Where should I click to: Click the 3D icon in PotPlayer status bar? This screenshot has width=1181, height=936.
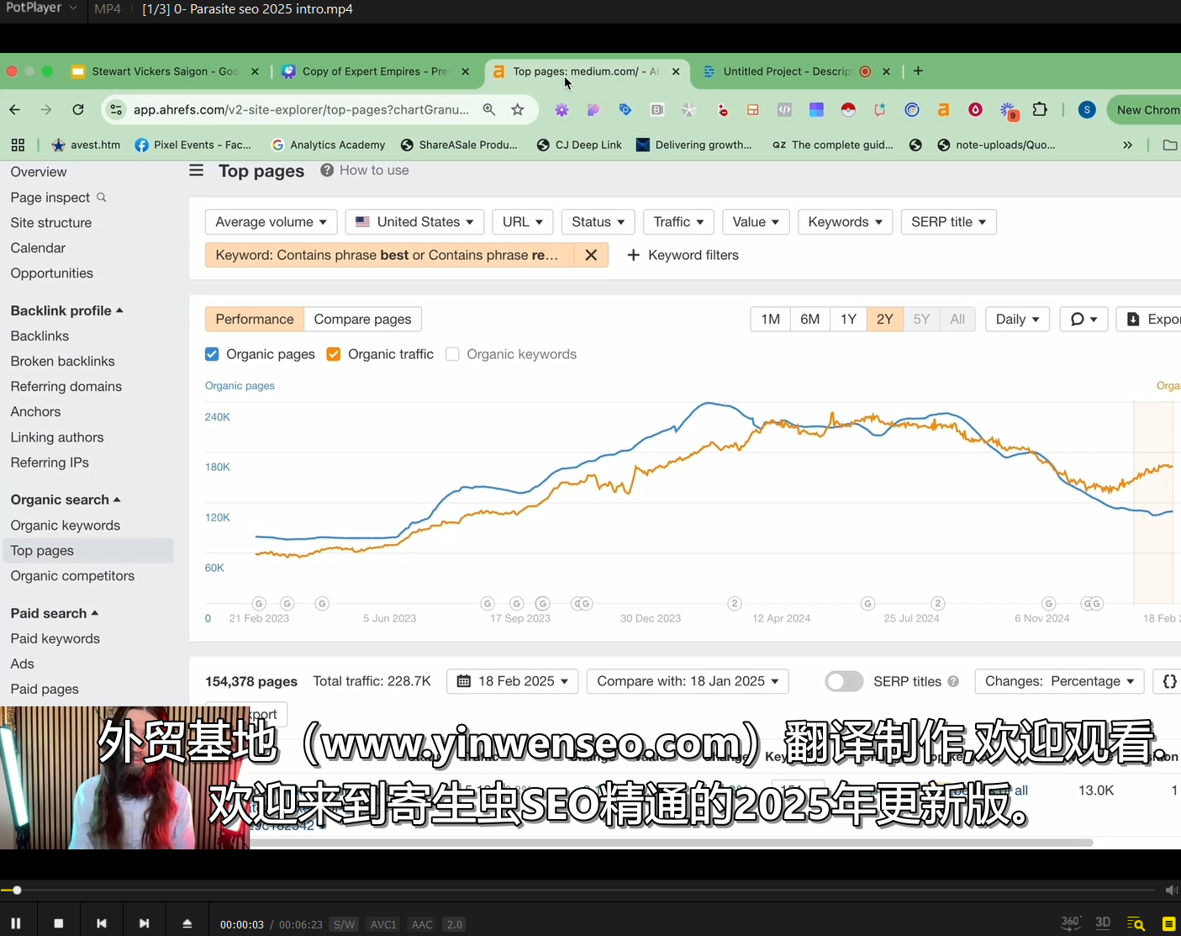[x=1103, y=922]
